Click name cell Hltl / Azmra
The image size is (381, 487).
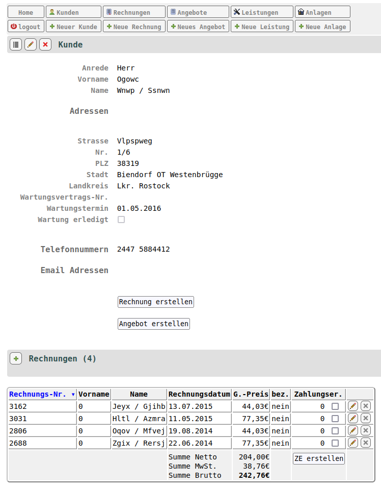point(139,419)
